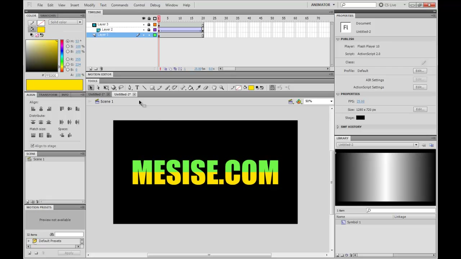The image size is (461, 259).
Task: Expand the SWF History section
Action: pos(338,127)
